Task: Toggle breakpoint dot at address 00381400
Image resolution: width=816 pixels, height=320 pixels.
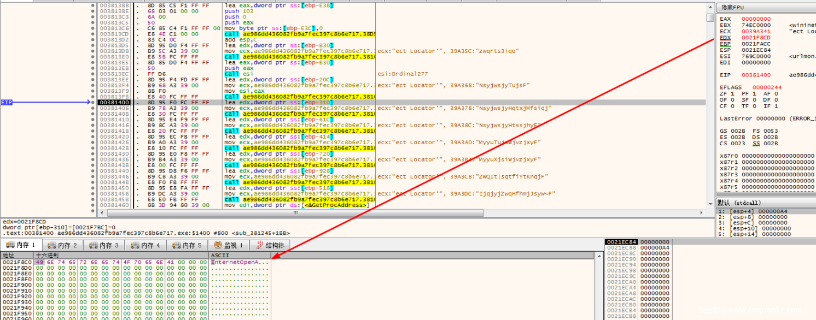Action: click(92, 102)
